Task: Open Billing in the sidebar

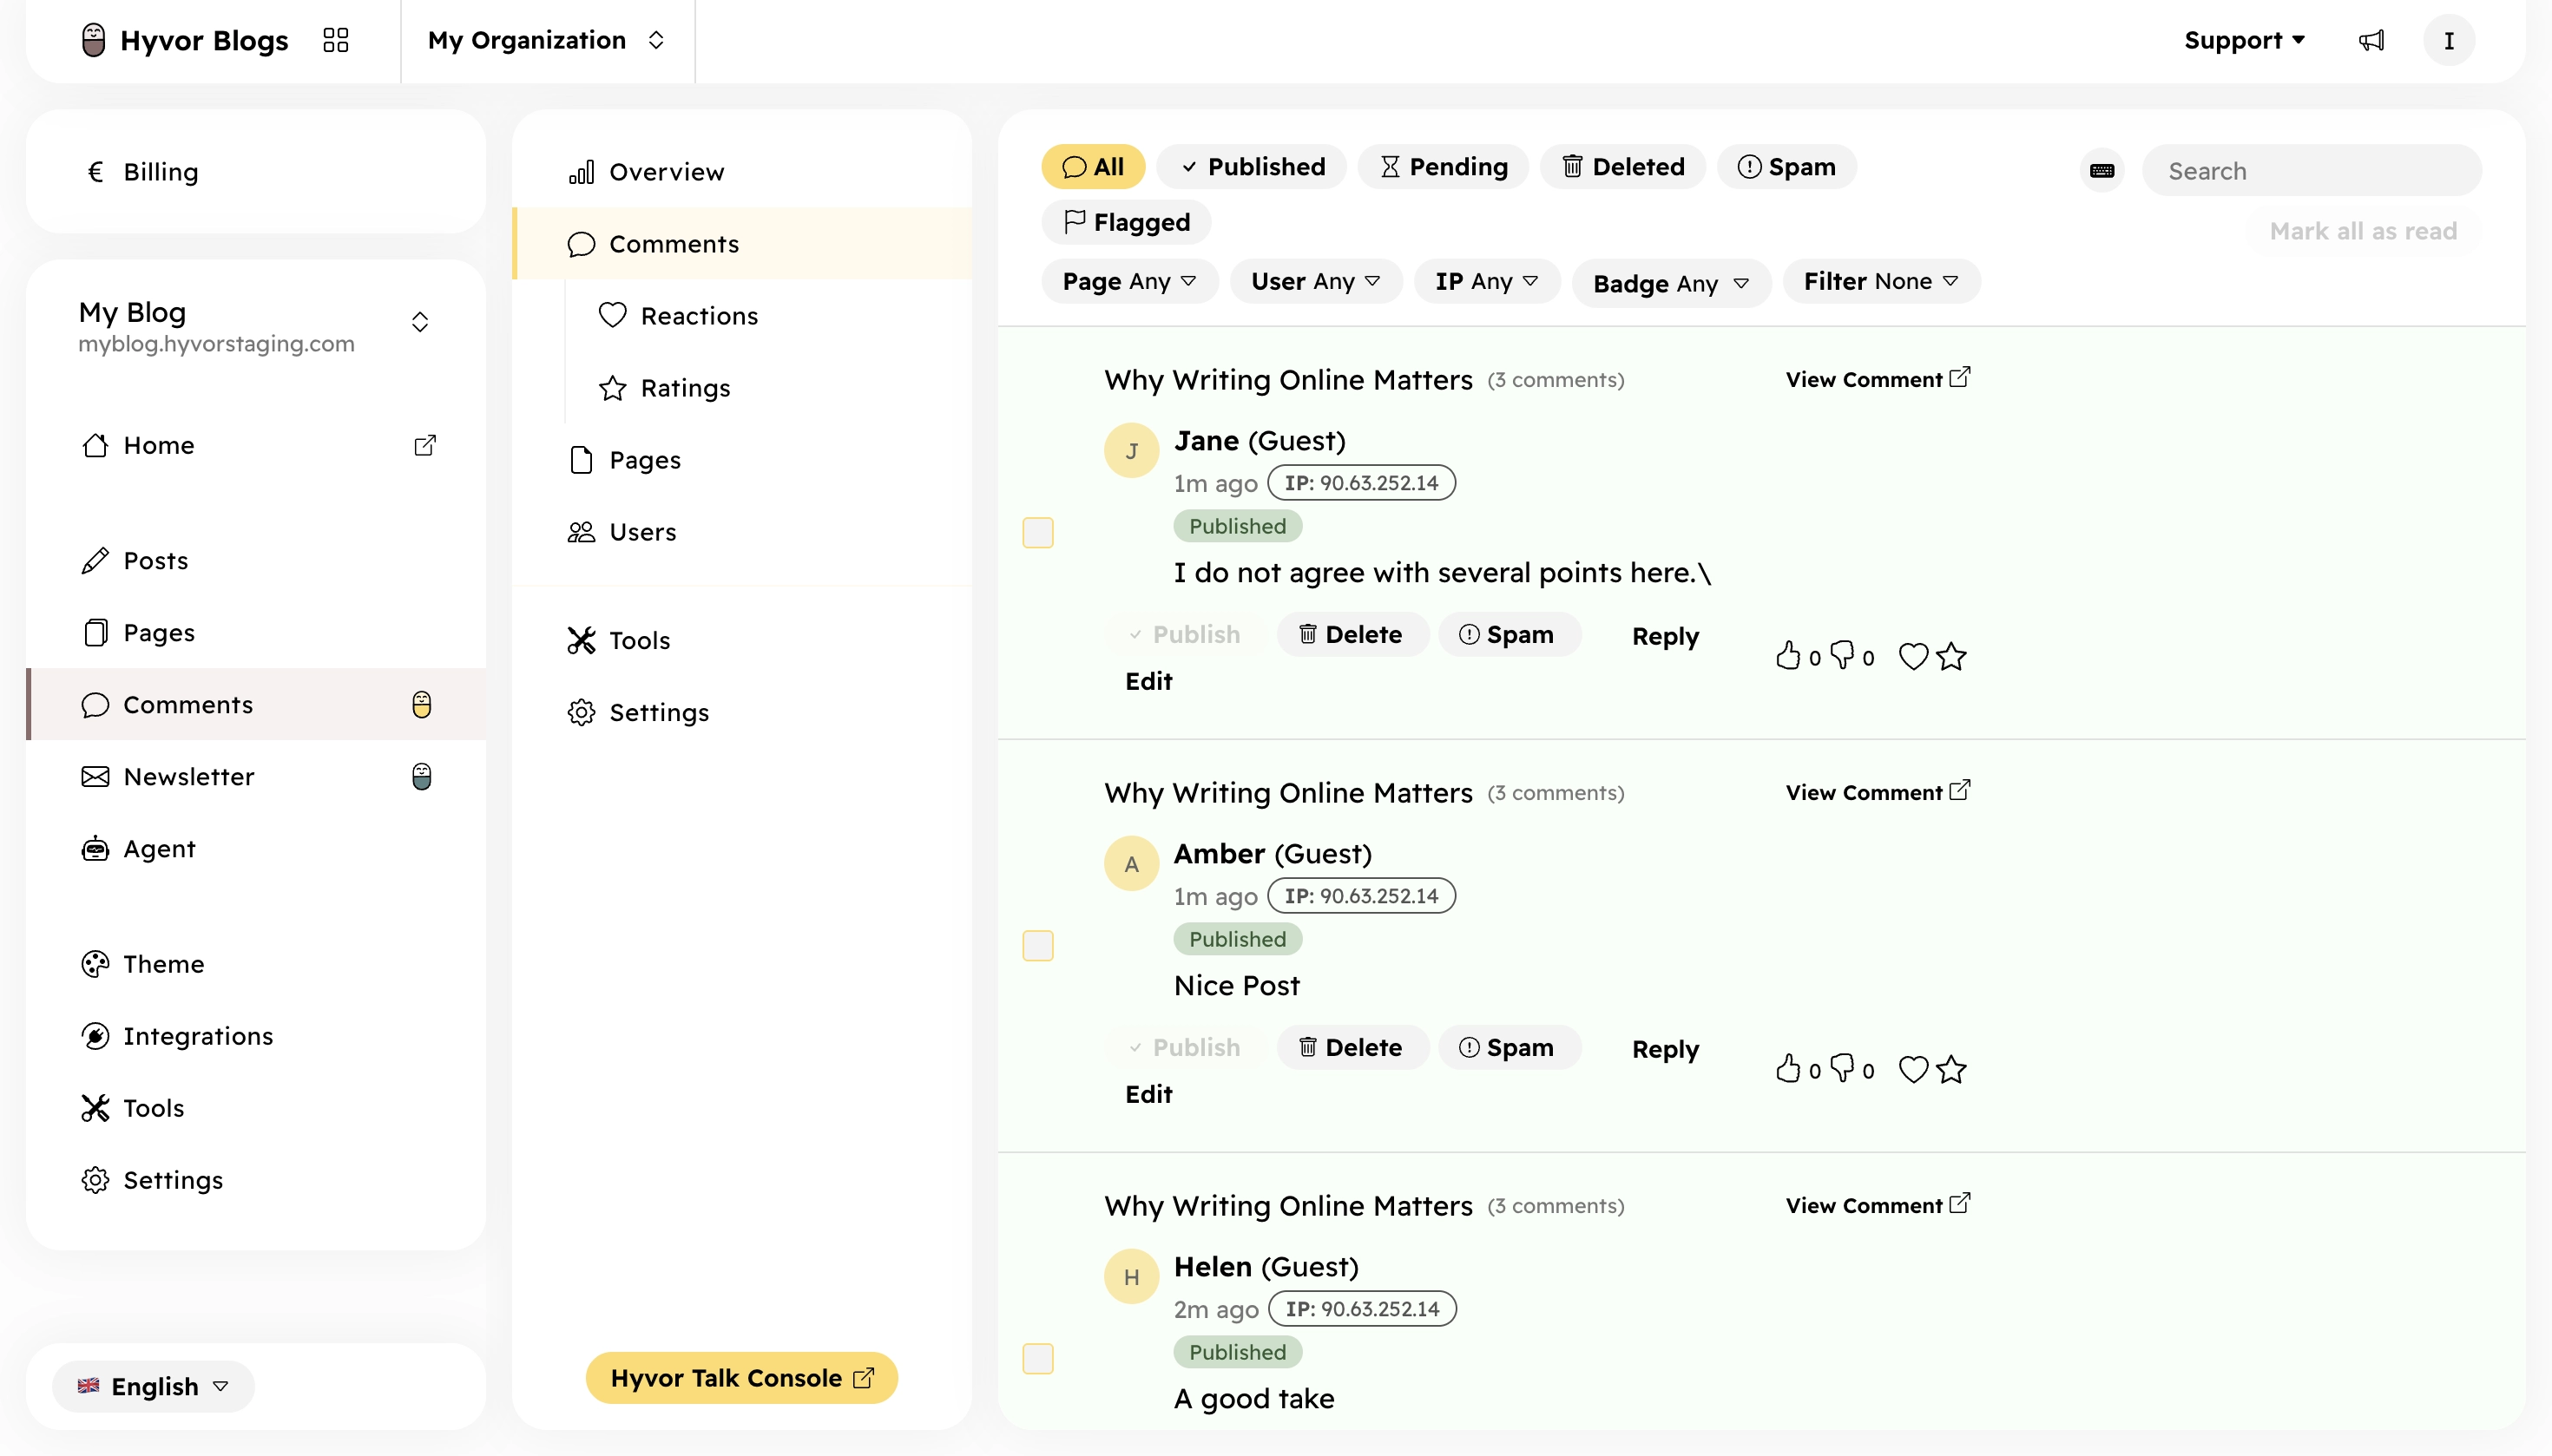Action: [256, 172]
